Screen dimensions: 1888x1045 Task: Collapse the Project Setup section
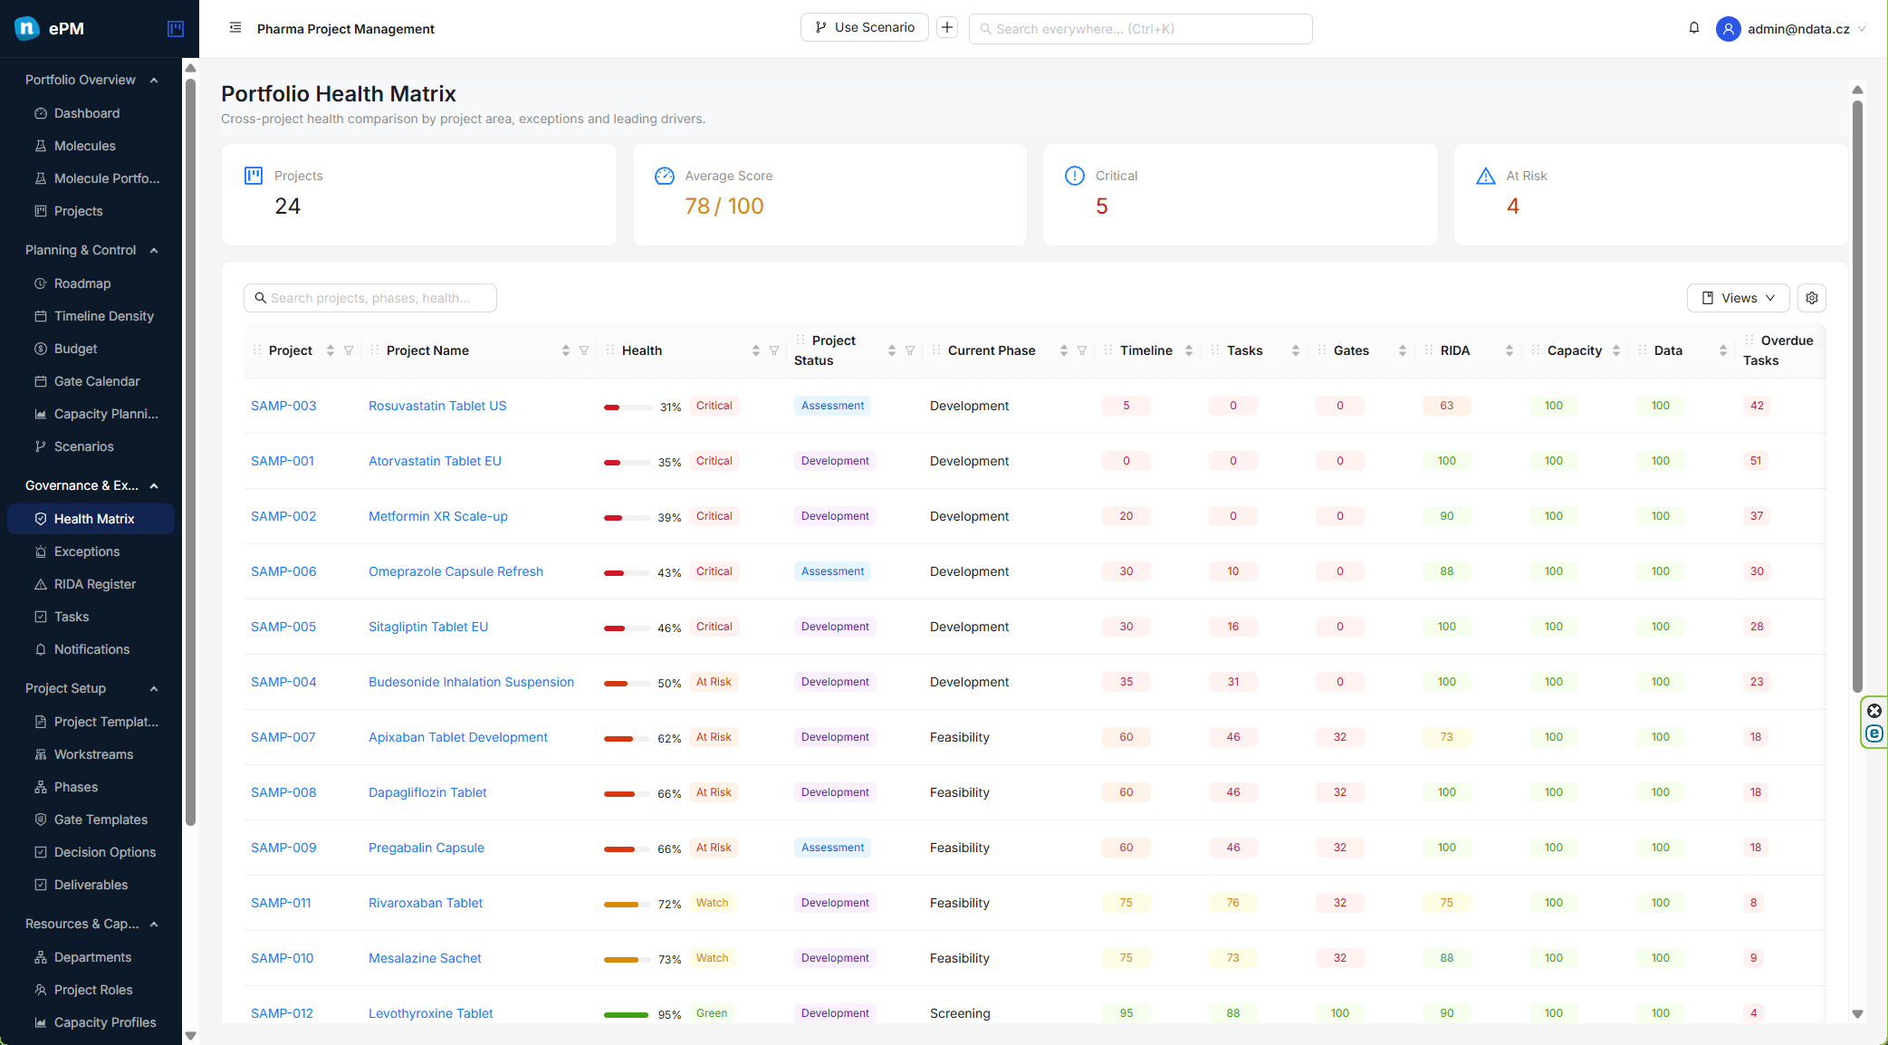coord(154,688)
